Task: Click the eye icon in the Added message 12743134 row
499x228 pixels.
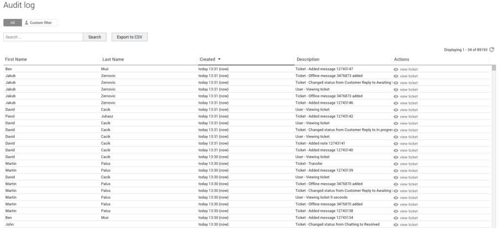Action: tap(396, 218)
